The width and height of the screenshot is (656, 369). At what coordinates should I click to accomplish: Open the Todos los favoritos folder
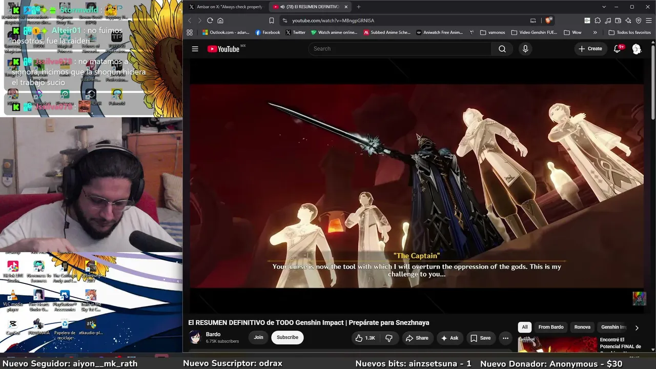(x=629, y=32)
